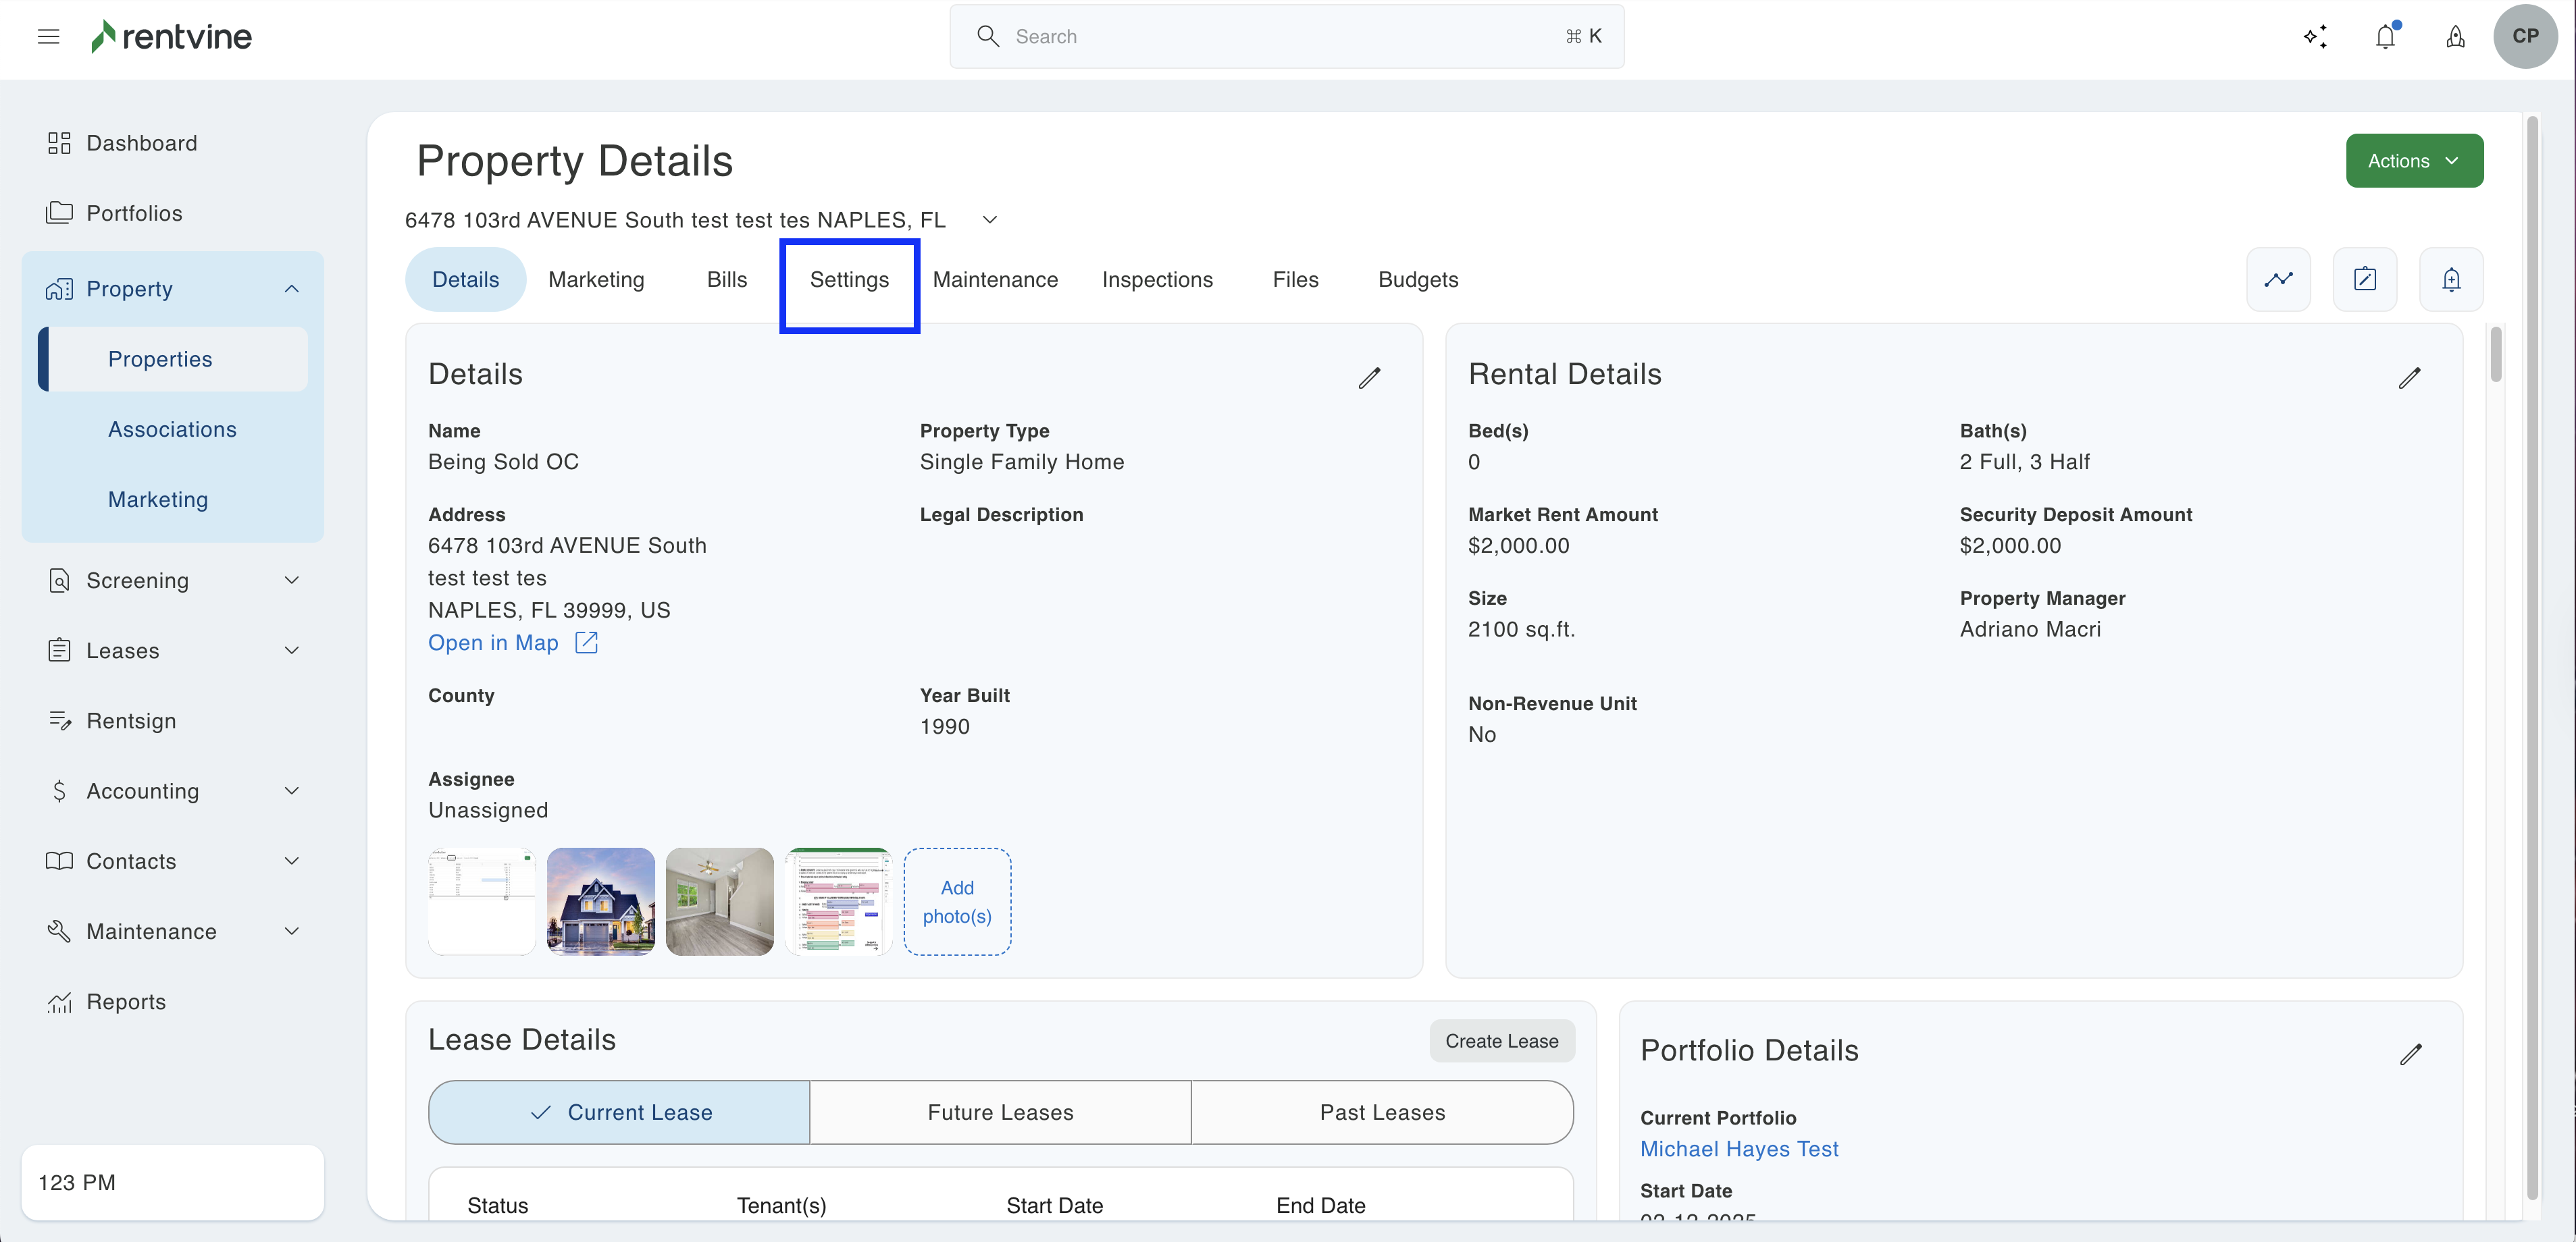Open the Actions dropdown
Image resolution: width=2576 pixels, height=1242 pixels.
pyautogui.click(x=2413, y=161)
